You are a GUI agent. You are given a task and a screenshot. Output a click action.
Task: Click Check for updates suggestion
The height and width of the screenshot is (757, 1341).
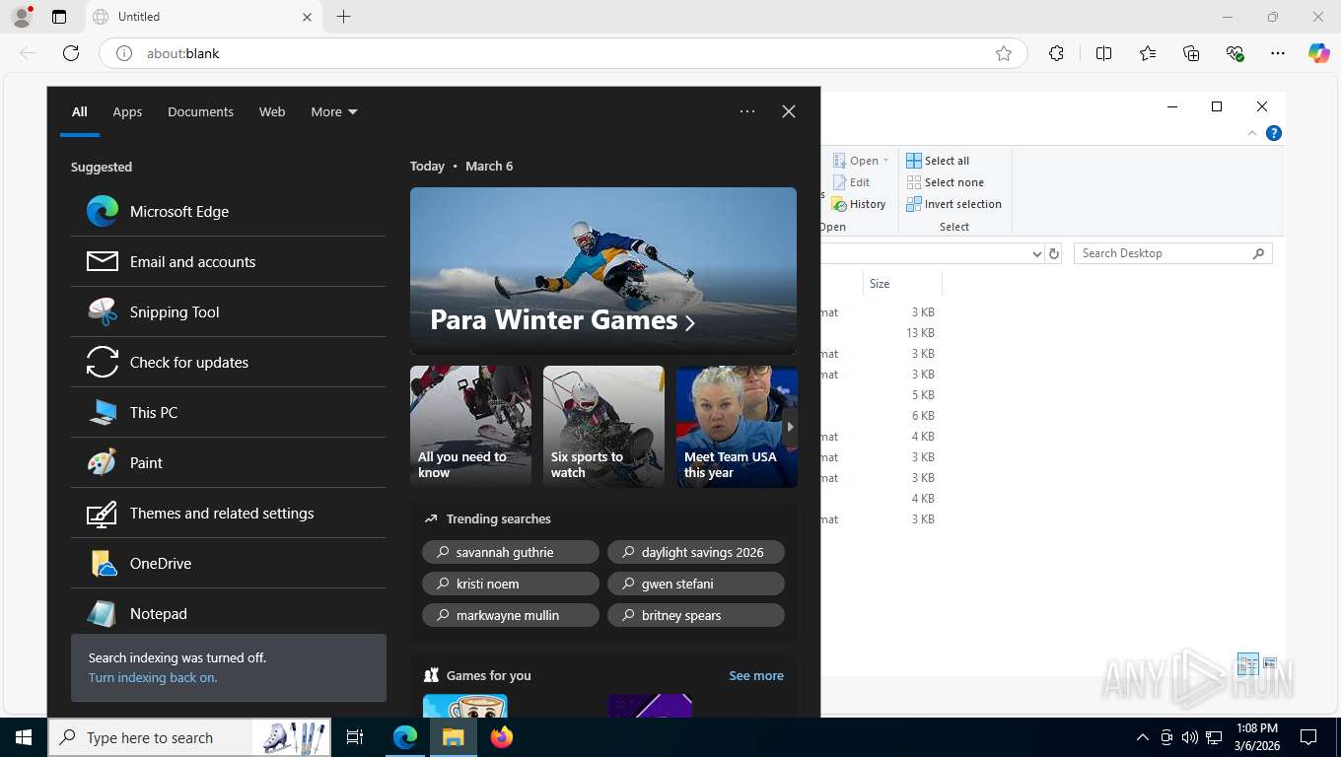[x=228, y=362]
